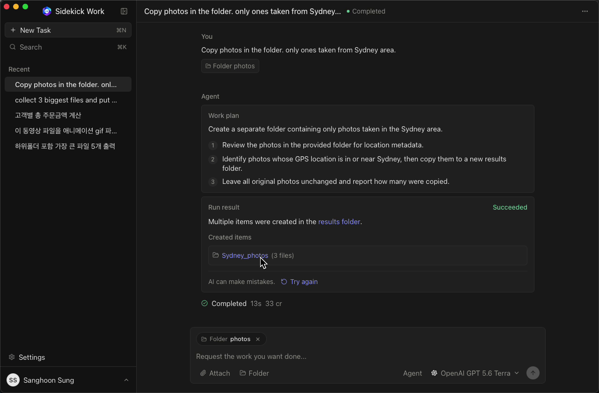Click the Succeeded status text
Screen dimensions: 599x393
tap(510, 207)
